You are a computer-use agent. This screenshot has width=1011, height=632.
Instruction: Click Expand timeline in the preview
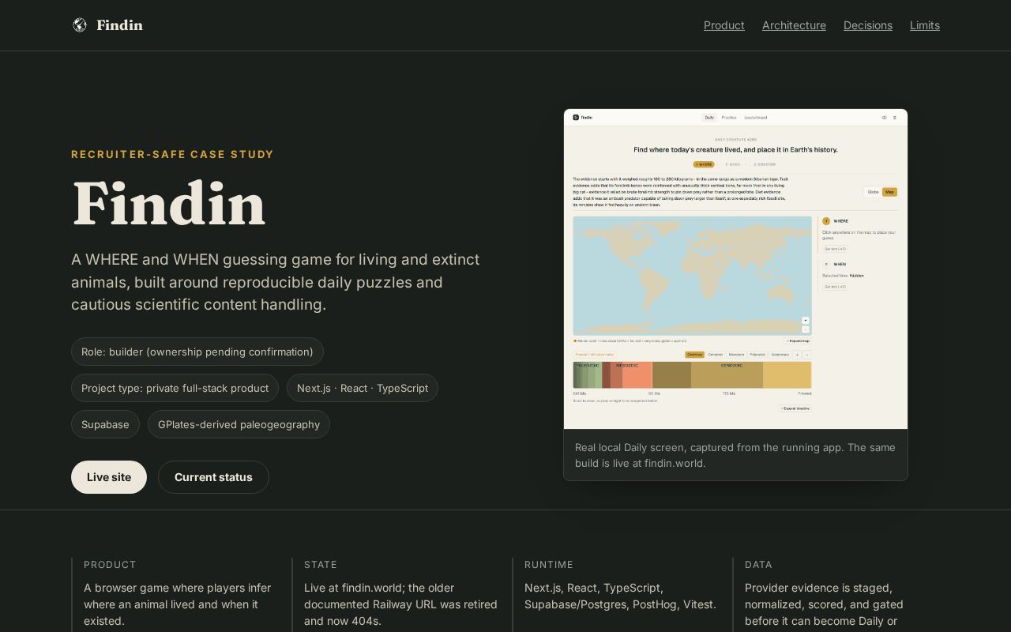point(795,408)
